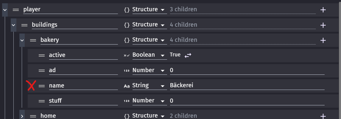Collapse the player node
341x119 pixels.
coord(4,10)
